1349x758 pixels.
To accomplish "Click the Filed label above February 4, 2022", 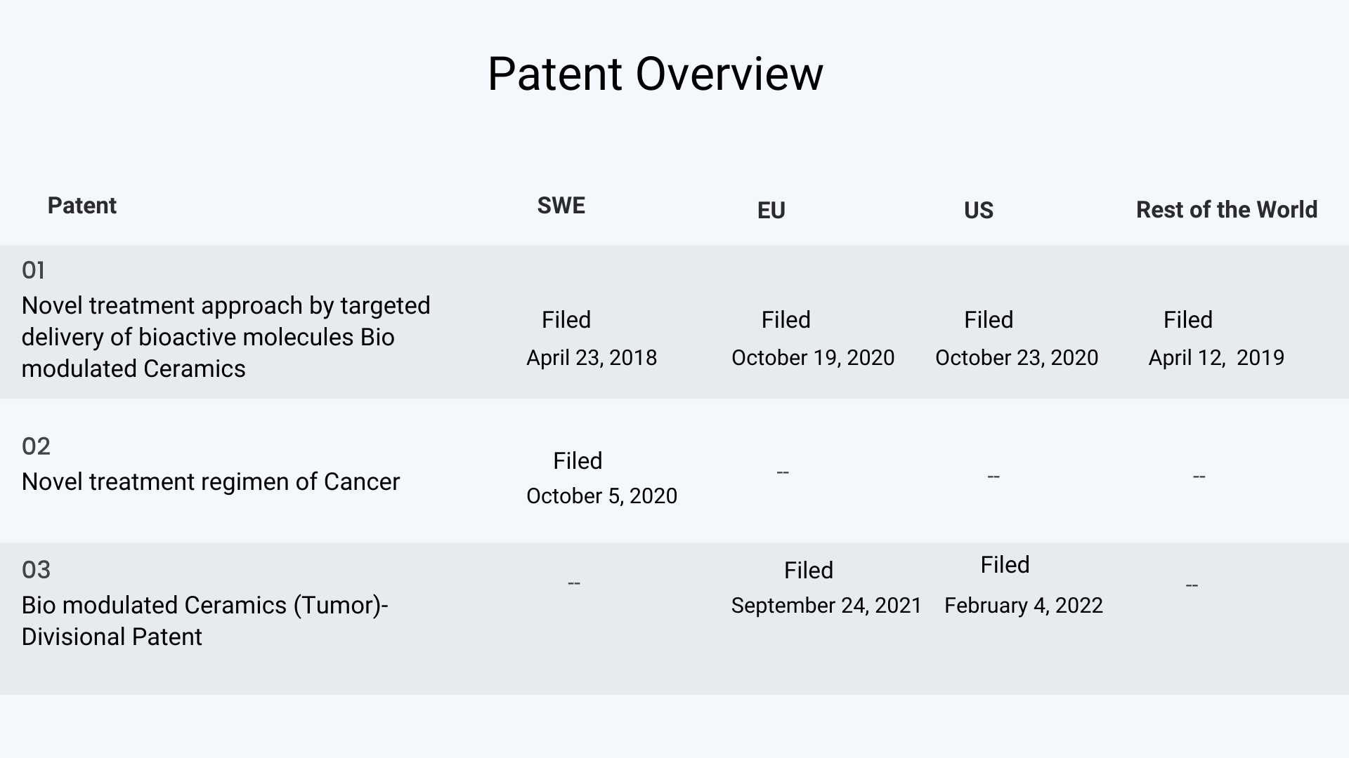I will (x=1005, y=565).
